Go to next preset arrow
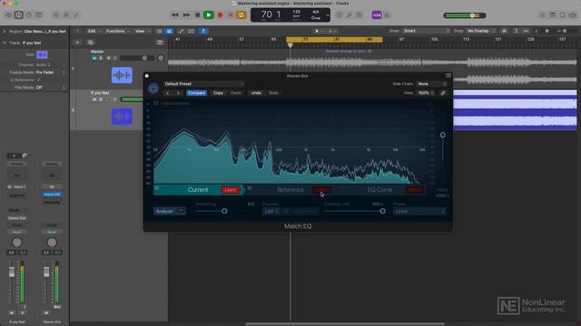This screenshot has height=326, width=581. click(178, 93)
